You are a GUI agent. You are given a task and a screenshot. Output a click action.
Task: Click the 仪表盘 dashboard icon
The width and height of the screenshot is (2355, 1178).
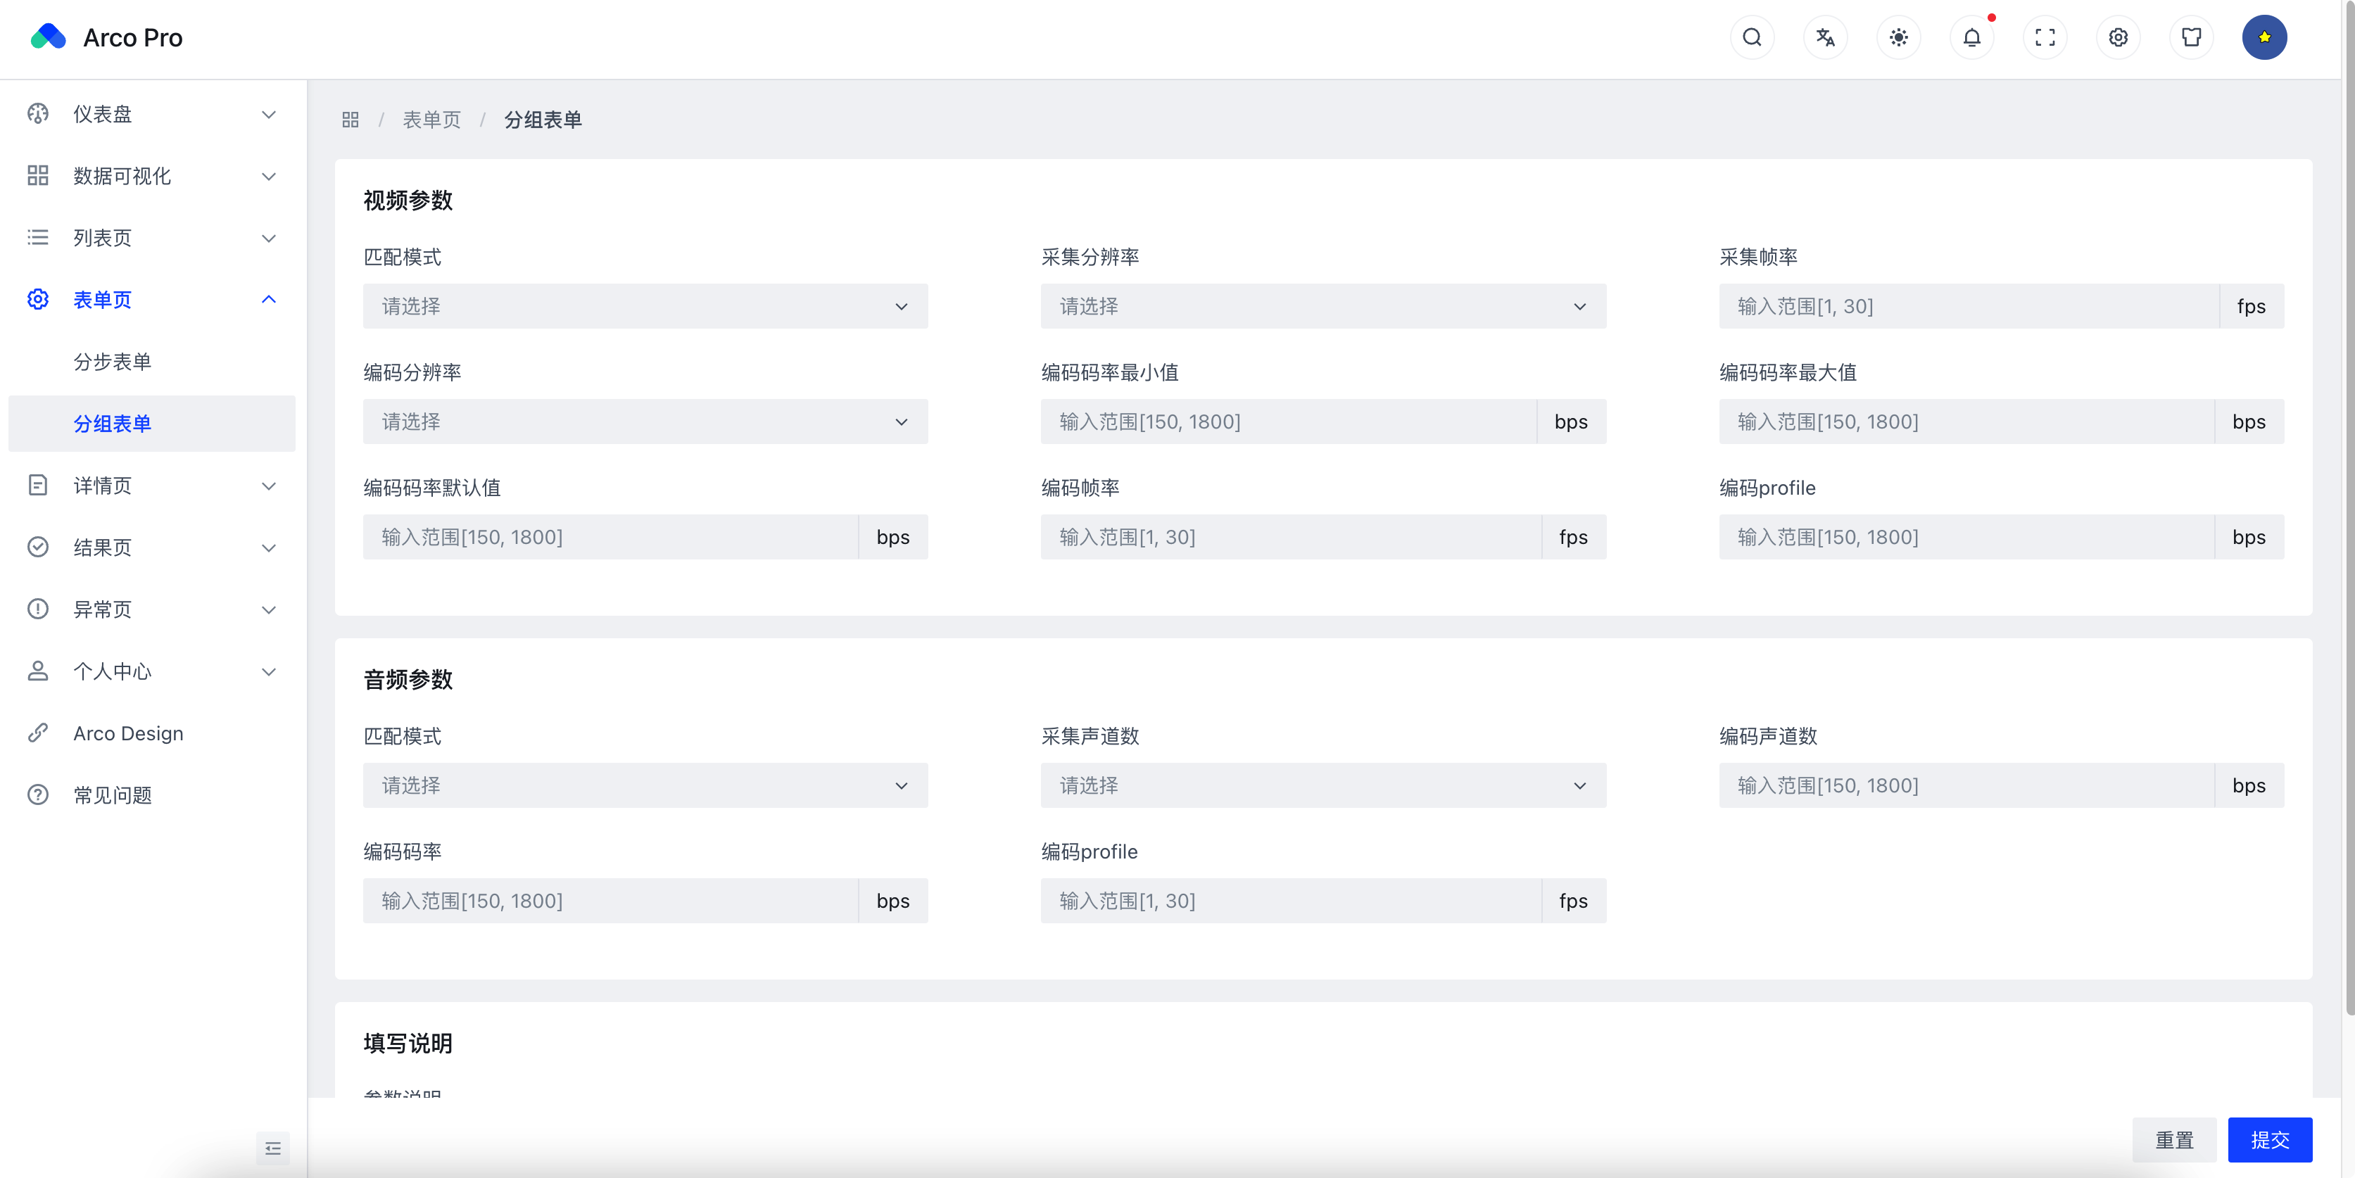click(37, 113)
